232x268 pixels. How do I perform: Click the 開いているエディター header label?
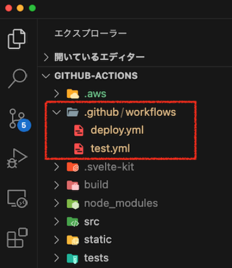[99, 57]
